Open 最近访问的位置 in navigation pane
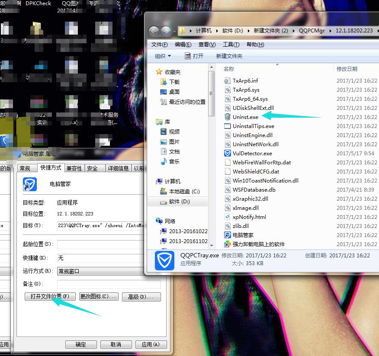 (183, 102)
